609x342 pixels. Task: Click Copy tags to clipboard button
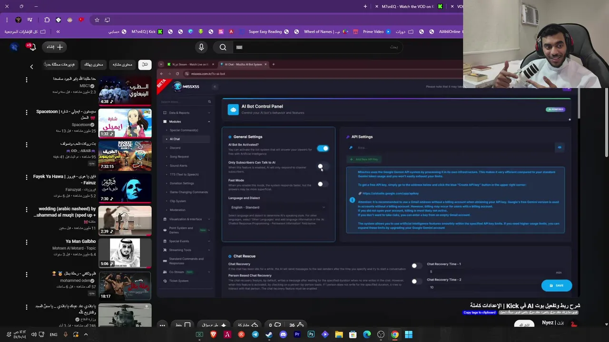coord(480,313)
